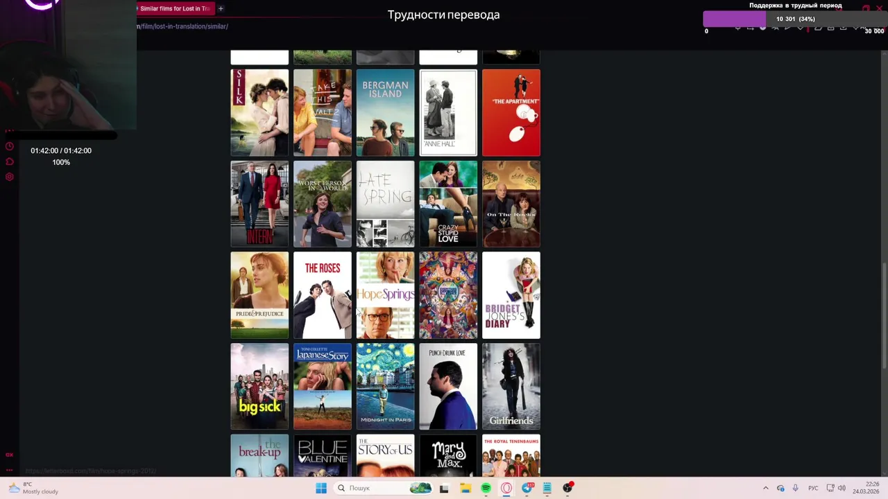Open Telegram from the taskbar

click(x=527, y=488)
